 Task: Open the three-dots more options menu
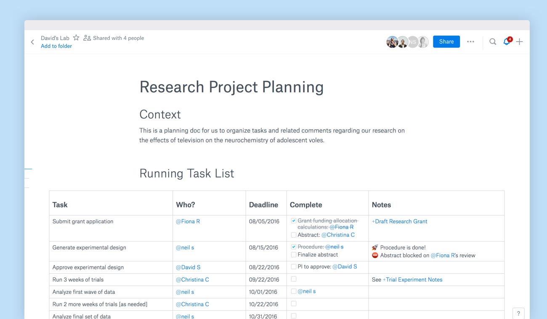click(x=470, y=42)
